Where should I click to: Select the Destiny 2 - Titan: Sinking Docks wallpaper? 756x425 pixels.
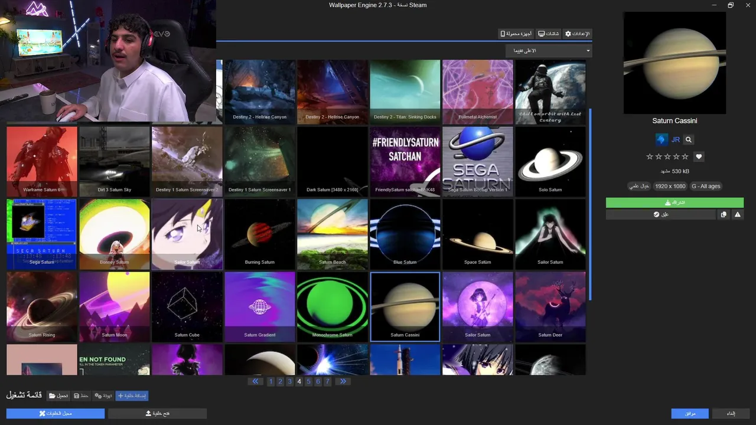click(x=405, y=91)
